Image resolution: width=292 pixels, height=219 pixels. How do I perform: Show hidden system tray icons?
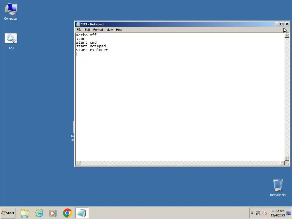pyautogui.click(x=252, y=213)
